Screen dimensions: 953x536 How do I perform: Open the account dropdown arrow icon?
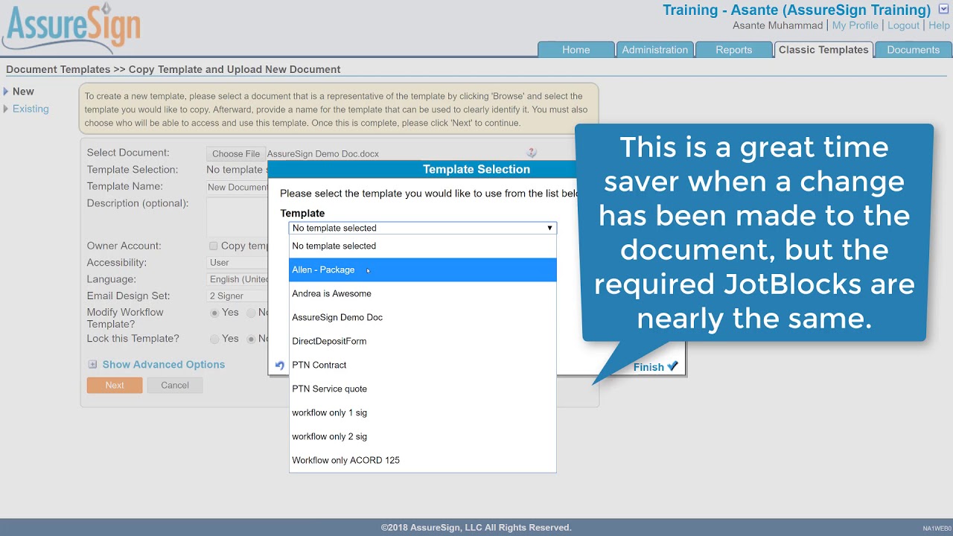pyautogui.click(x=943, y=9)
